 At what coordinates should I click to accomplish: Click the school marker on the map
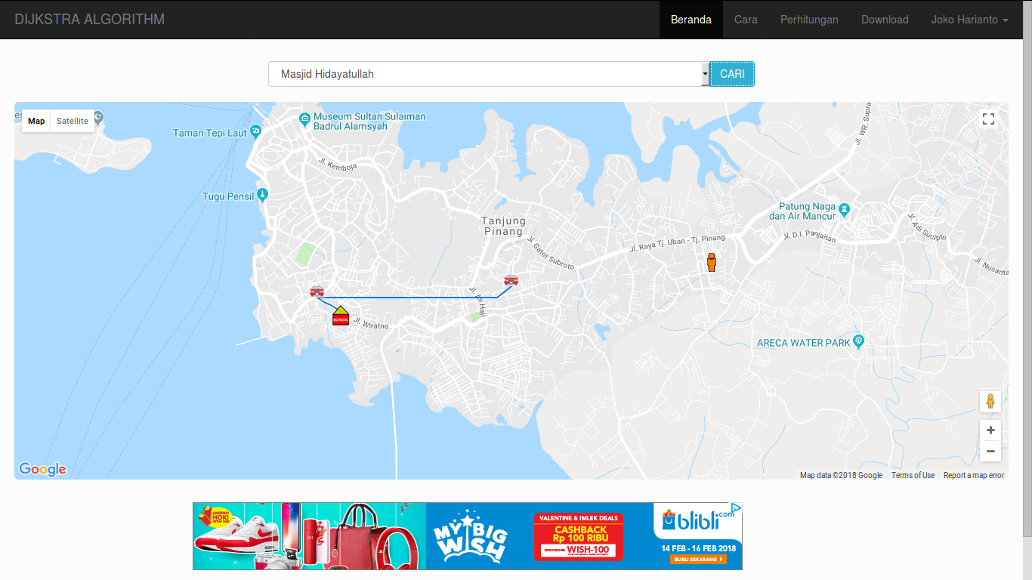click(341, 316)
